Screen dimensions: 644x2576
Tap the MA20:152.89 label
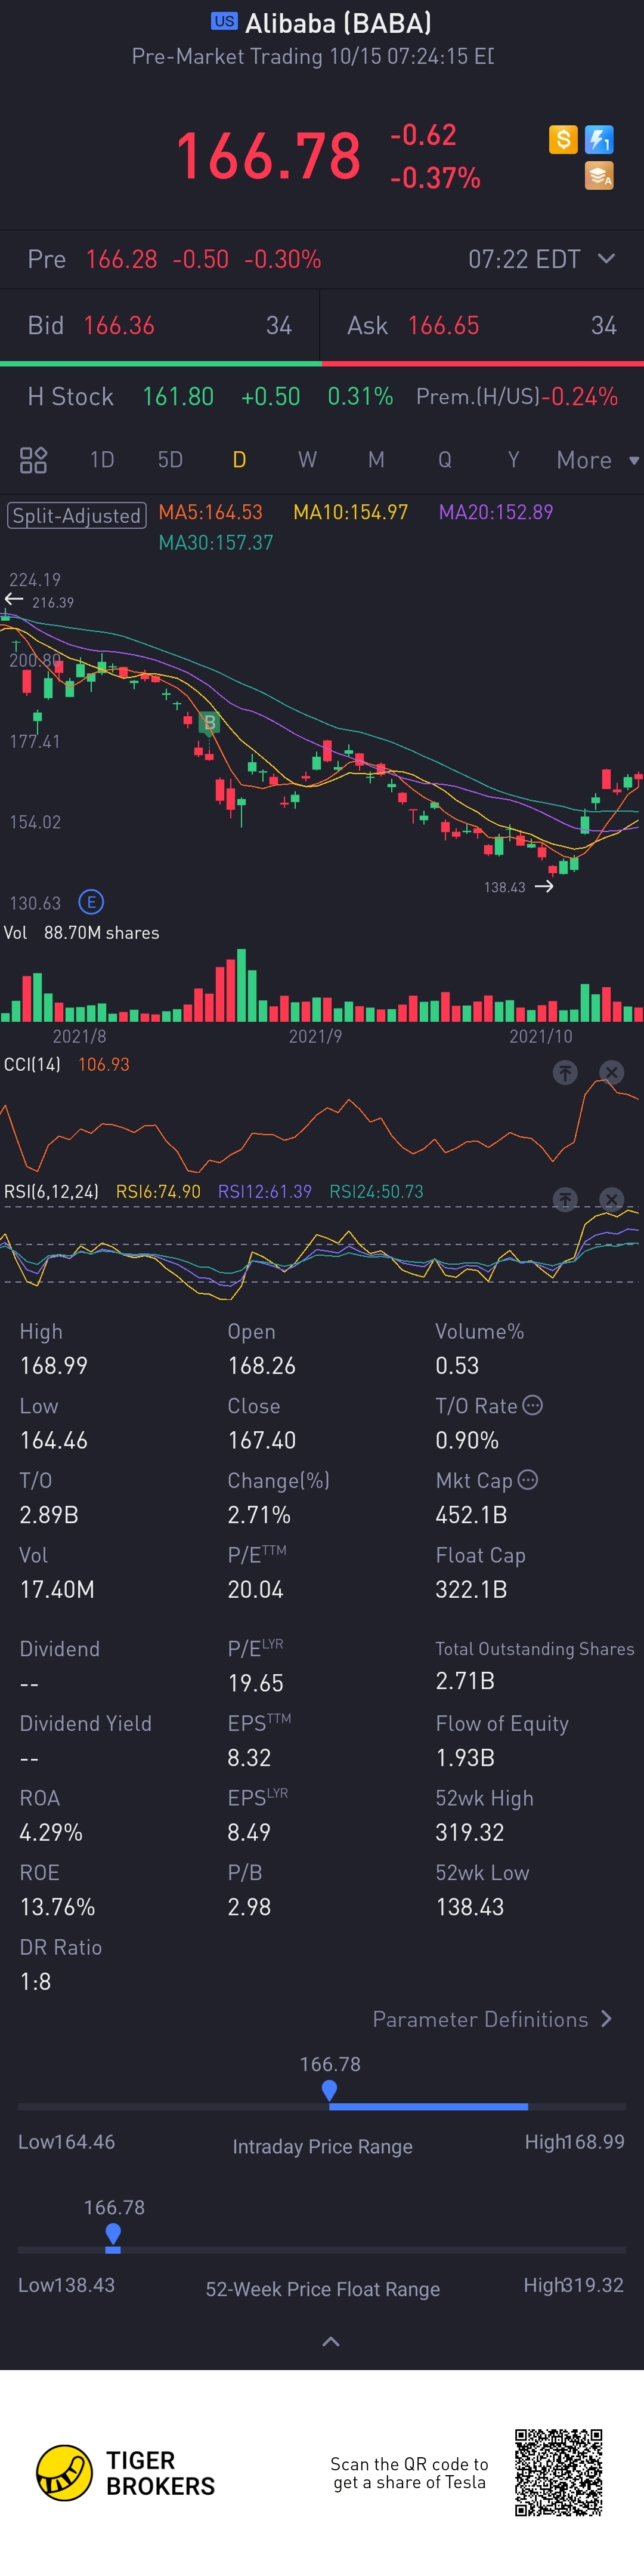tap(496, 512)
